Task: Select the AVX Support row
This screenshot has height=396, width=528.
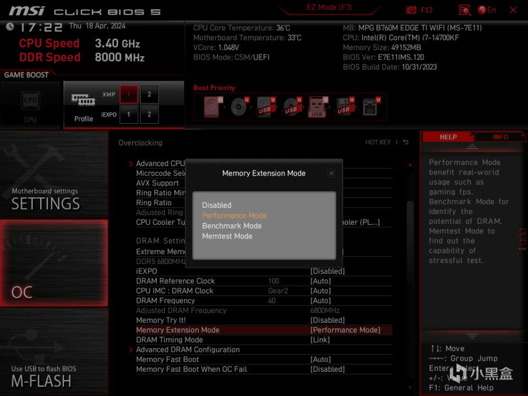Action: point(157,183)
